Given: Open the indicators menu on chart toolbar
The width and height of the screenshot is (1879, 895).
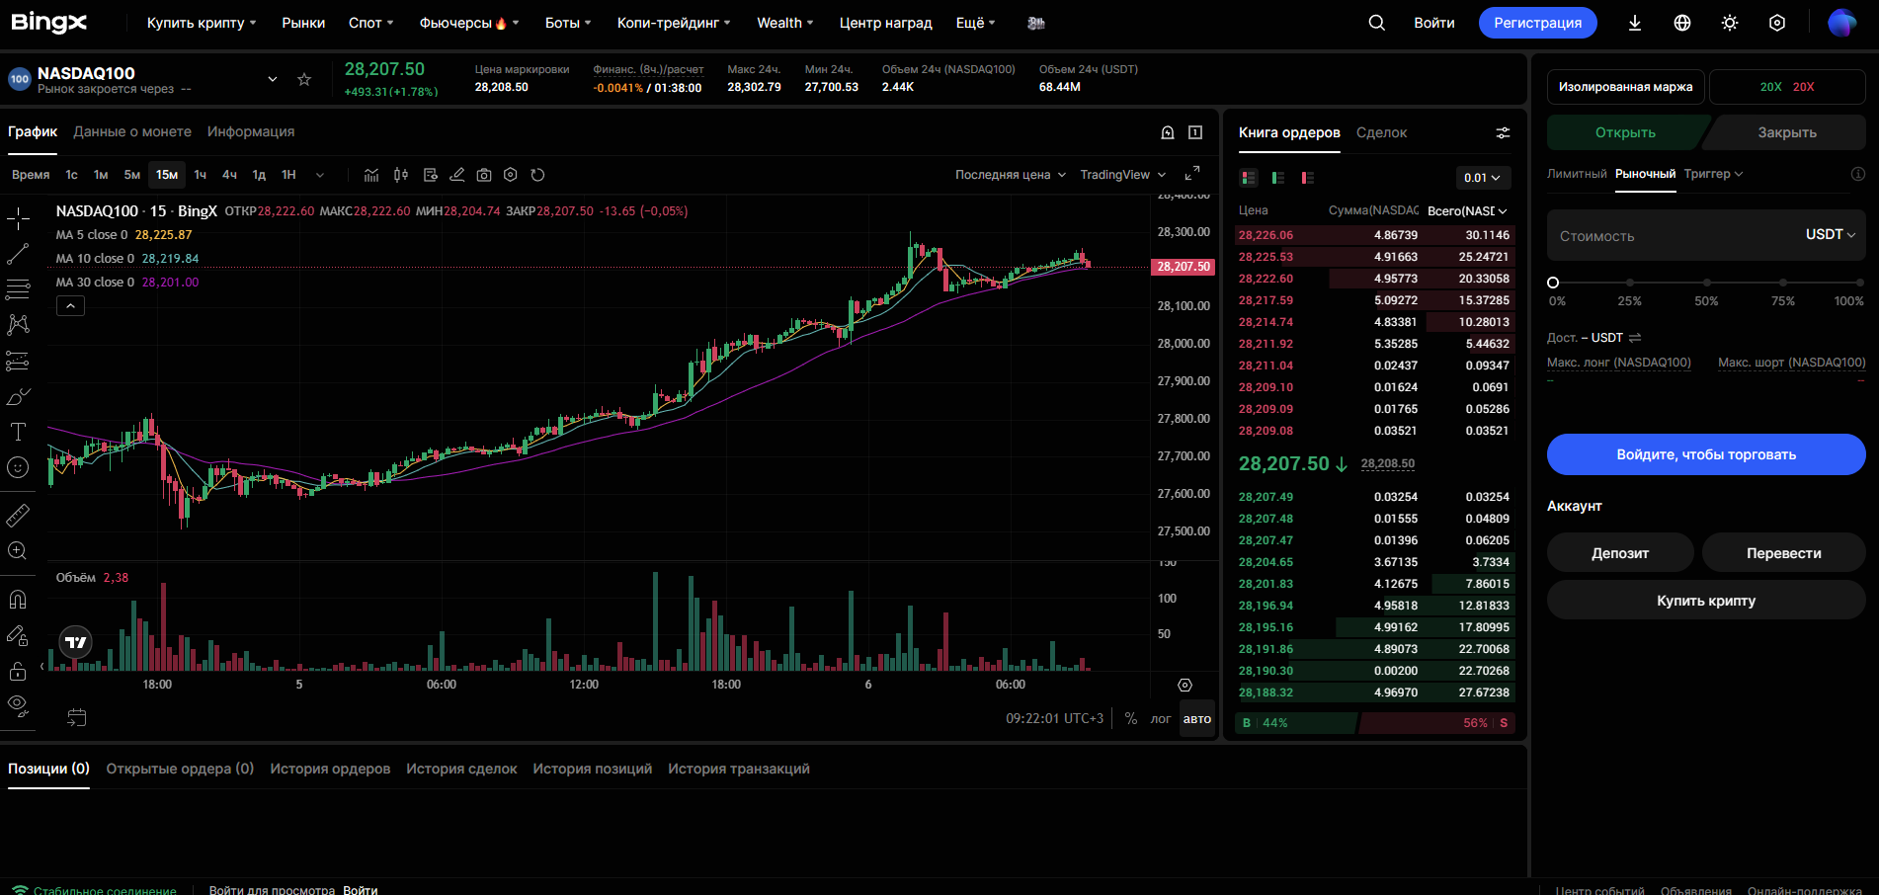Looking at the screenshot, I should tap(371, 175).
